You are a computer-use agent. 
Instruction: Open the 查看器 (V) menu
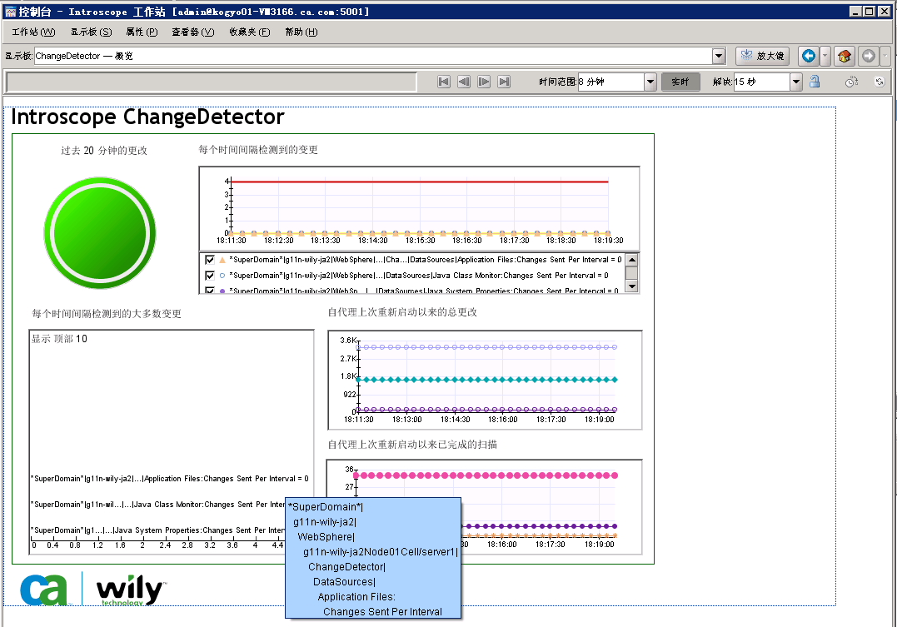192,32
